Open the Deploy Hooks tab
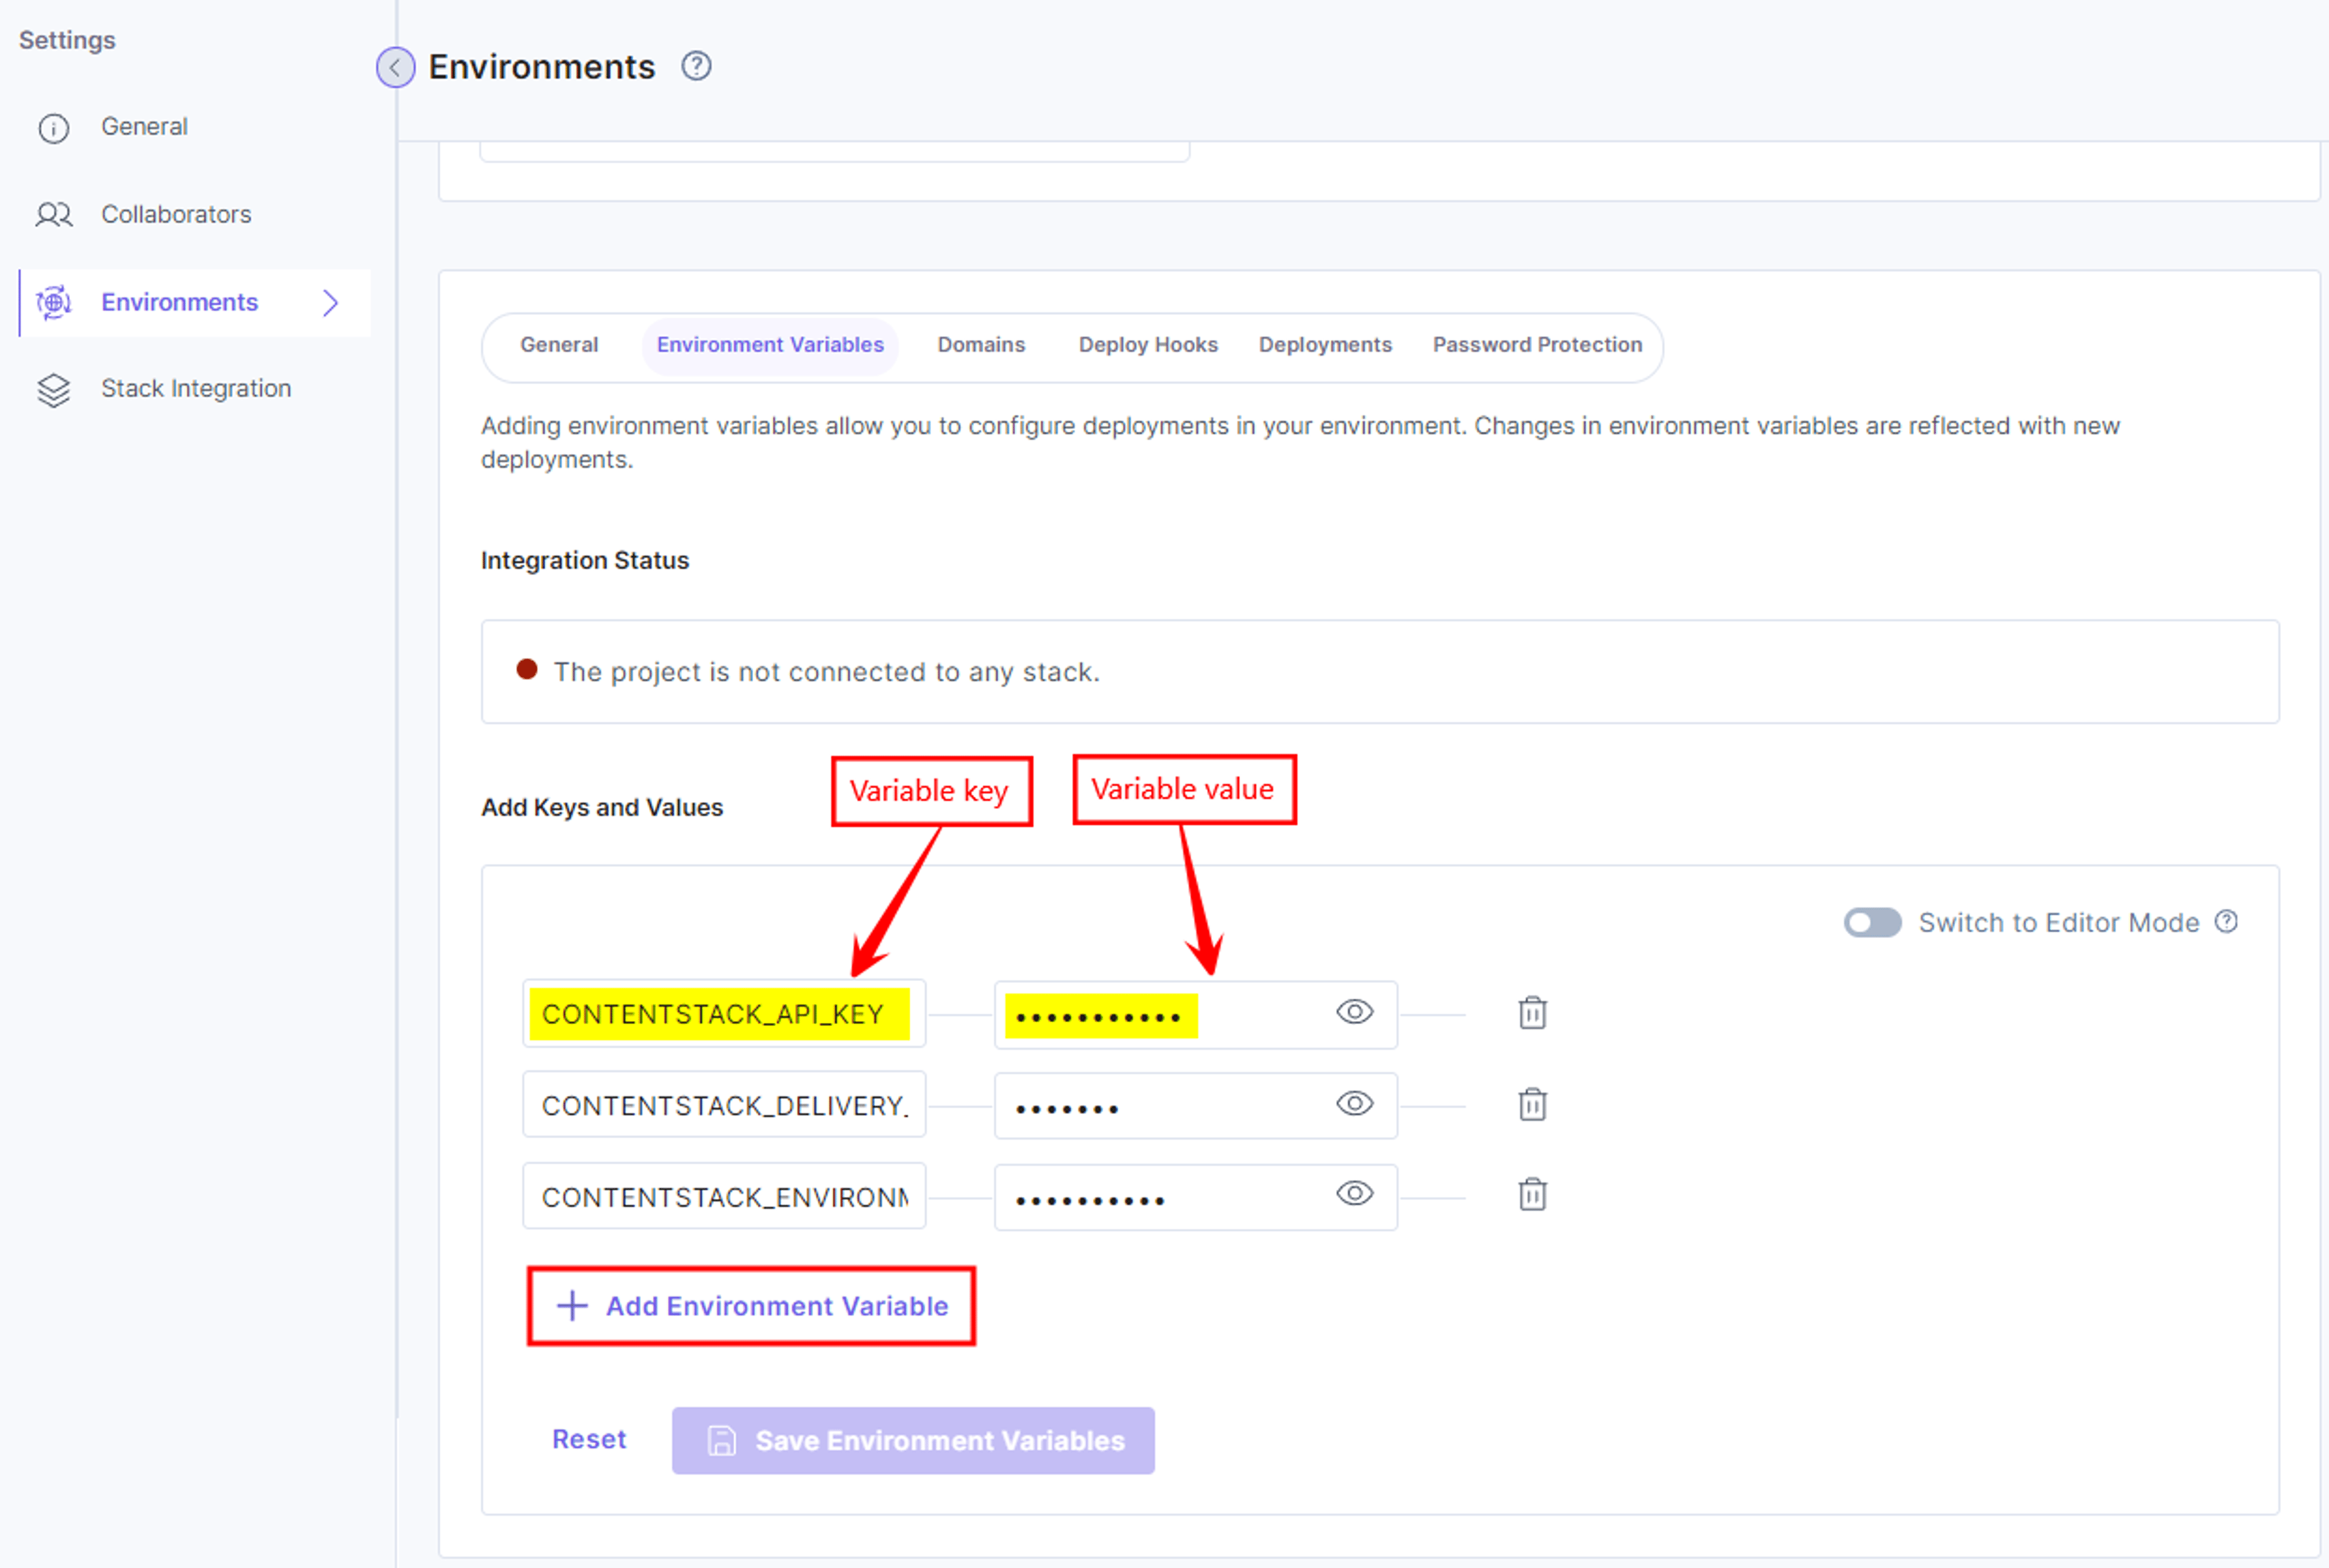This screenshot has width=2329, height=1568. pyautogui.click(x=1148, y=345)
